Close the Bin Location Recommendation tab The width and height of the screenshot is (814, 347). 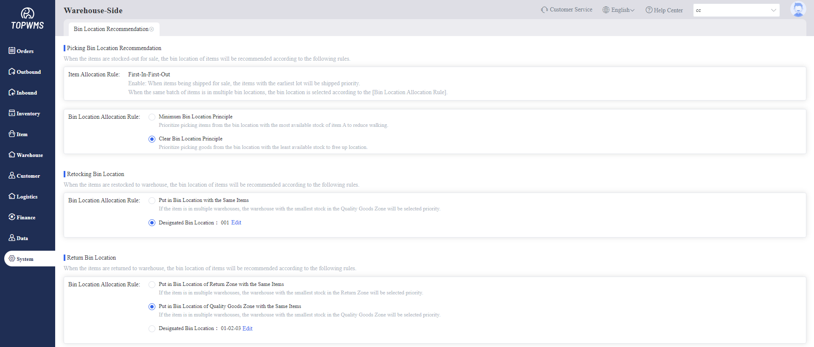click(x=152, y=29)
